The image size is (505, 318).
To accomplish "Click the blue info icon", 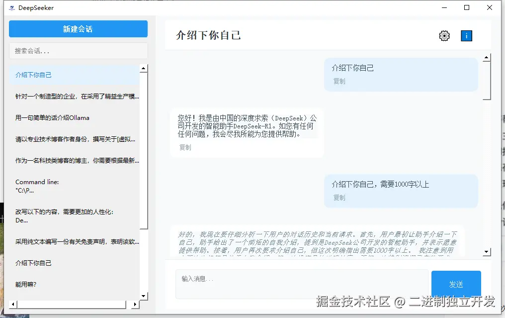I will click(466, 36).
